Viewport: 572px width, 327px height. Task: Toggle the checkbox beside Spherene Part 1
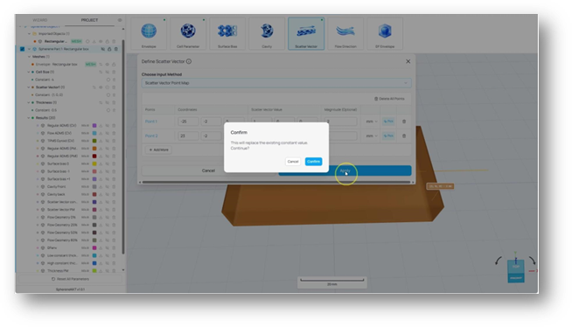click(x=22, y=49)
